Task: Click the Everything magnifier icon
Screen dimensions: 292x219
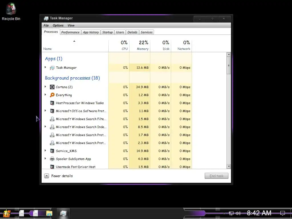Action: [52, 95]
